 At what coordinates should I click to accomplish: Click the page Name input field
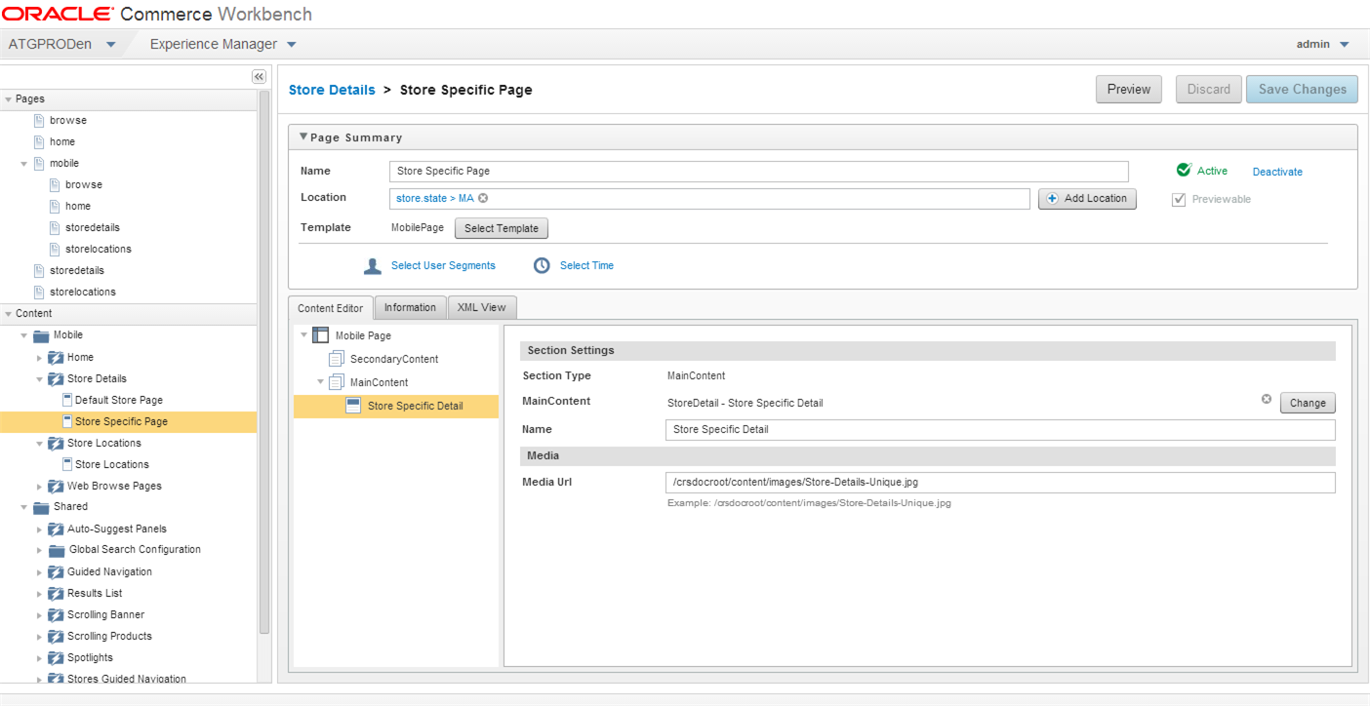tap(758, 172)
